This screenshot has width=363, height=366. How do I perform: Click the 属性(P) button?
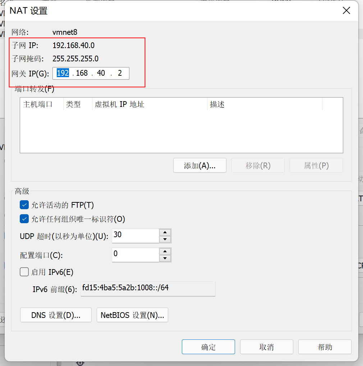[x=316, y=165]
